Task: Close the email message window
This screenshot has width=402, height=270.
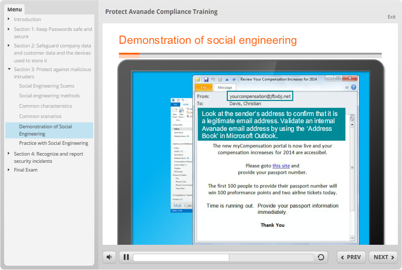Action: 350,78
